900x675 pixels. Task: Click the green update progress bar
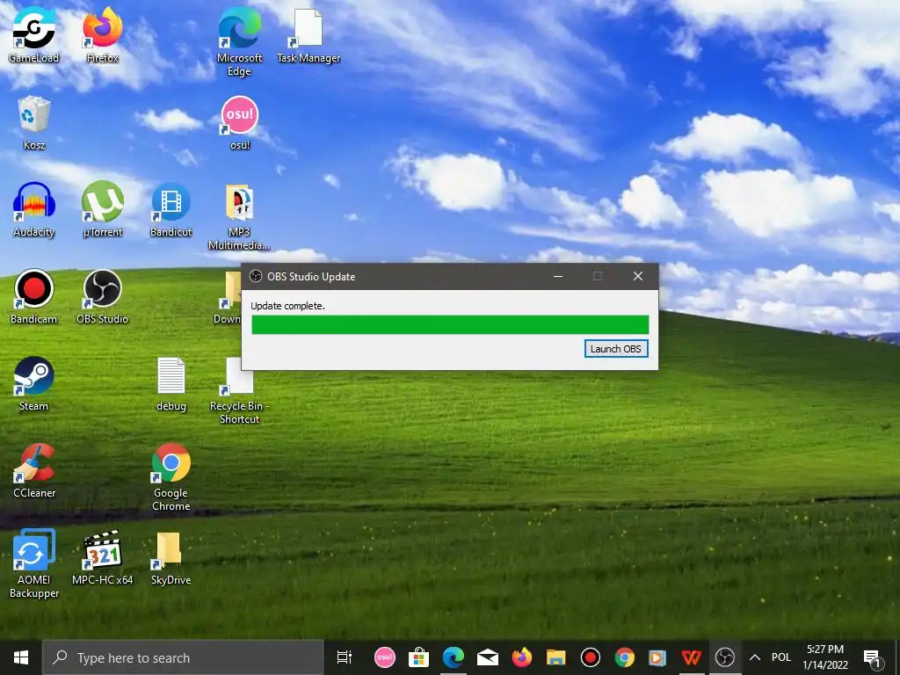point(450,324)
